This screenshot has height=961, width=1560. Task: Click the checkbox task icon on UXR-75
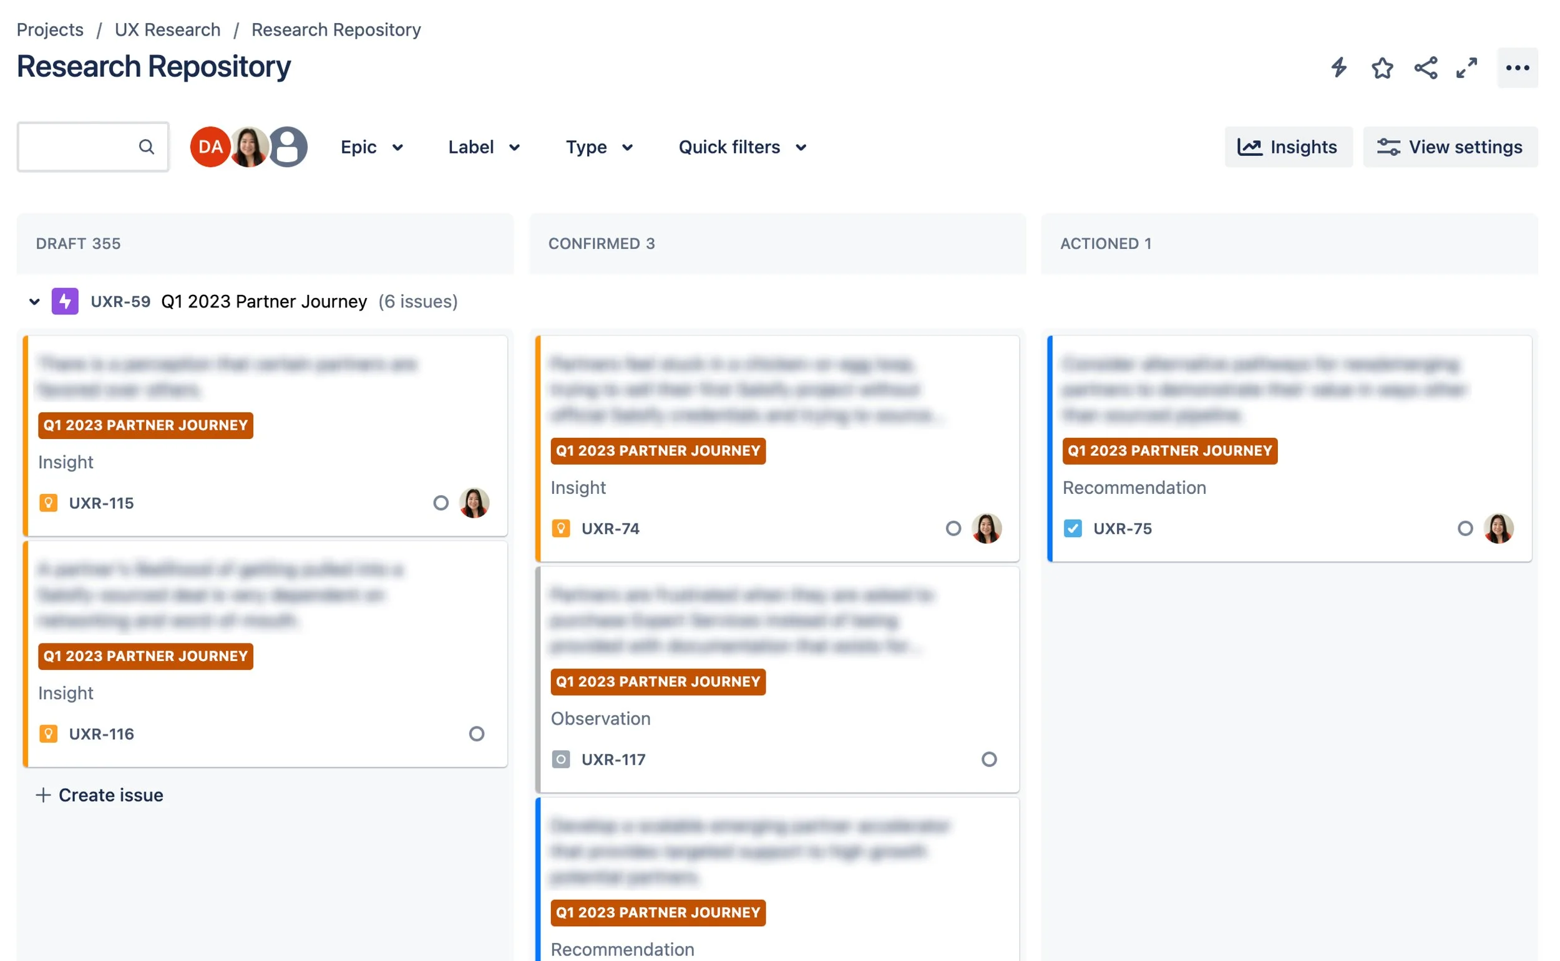pos(1072,528)
